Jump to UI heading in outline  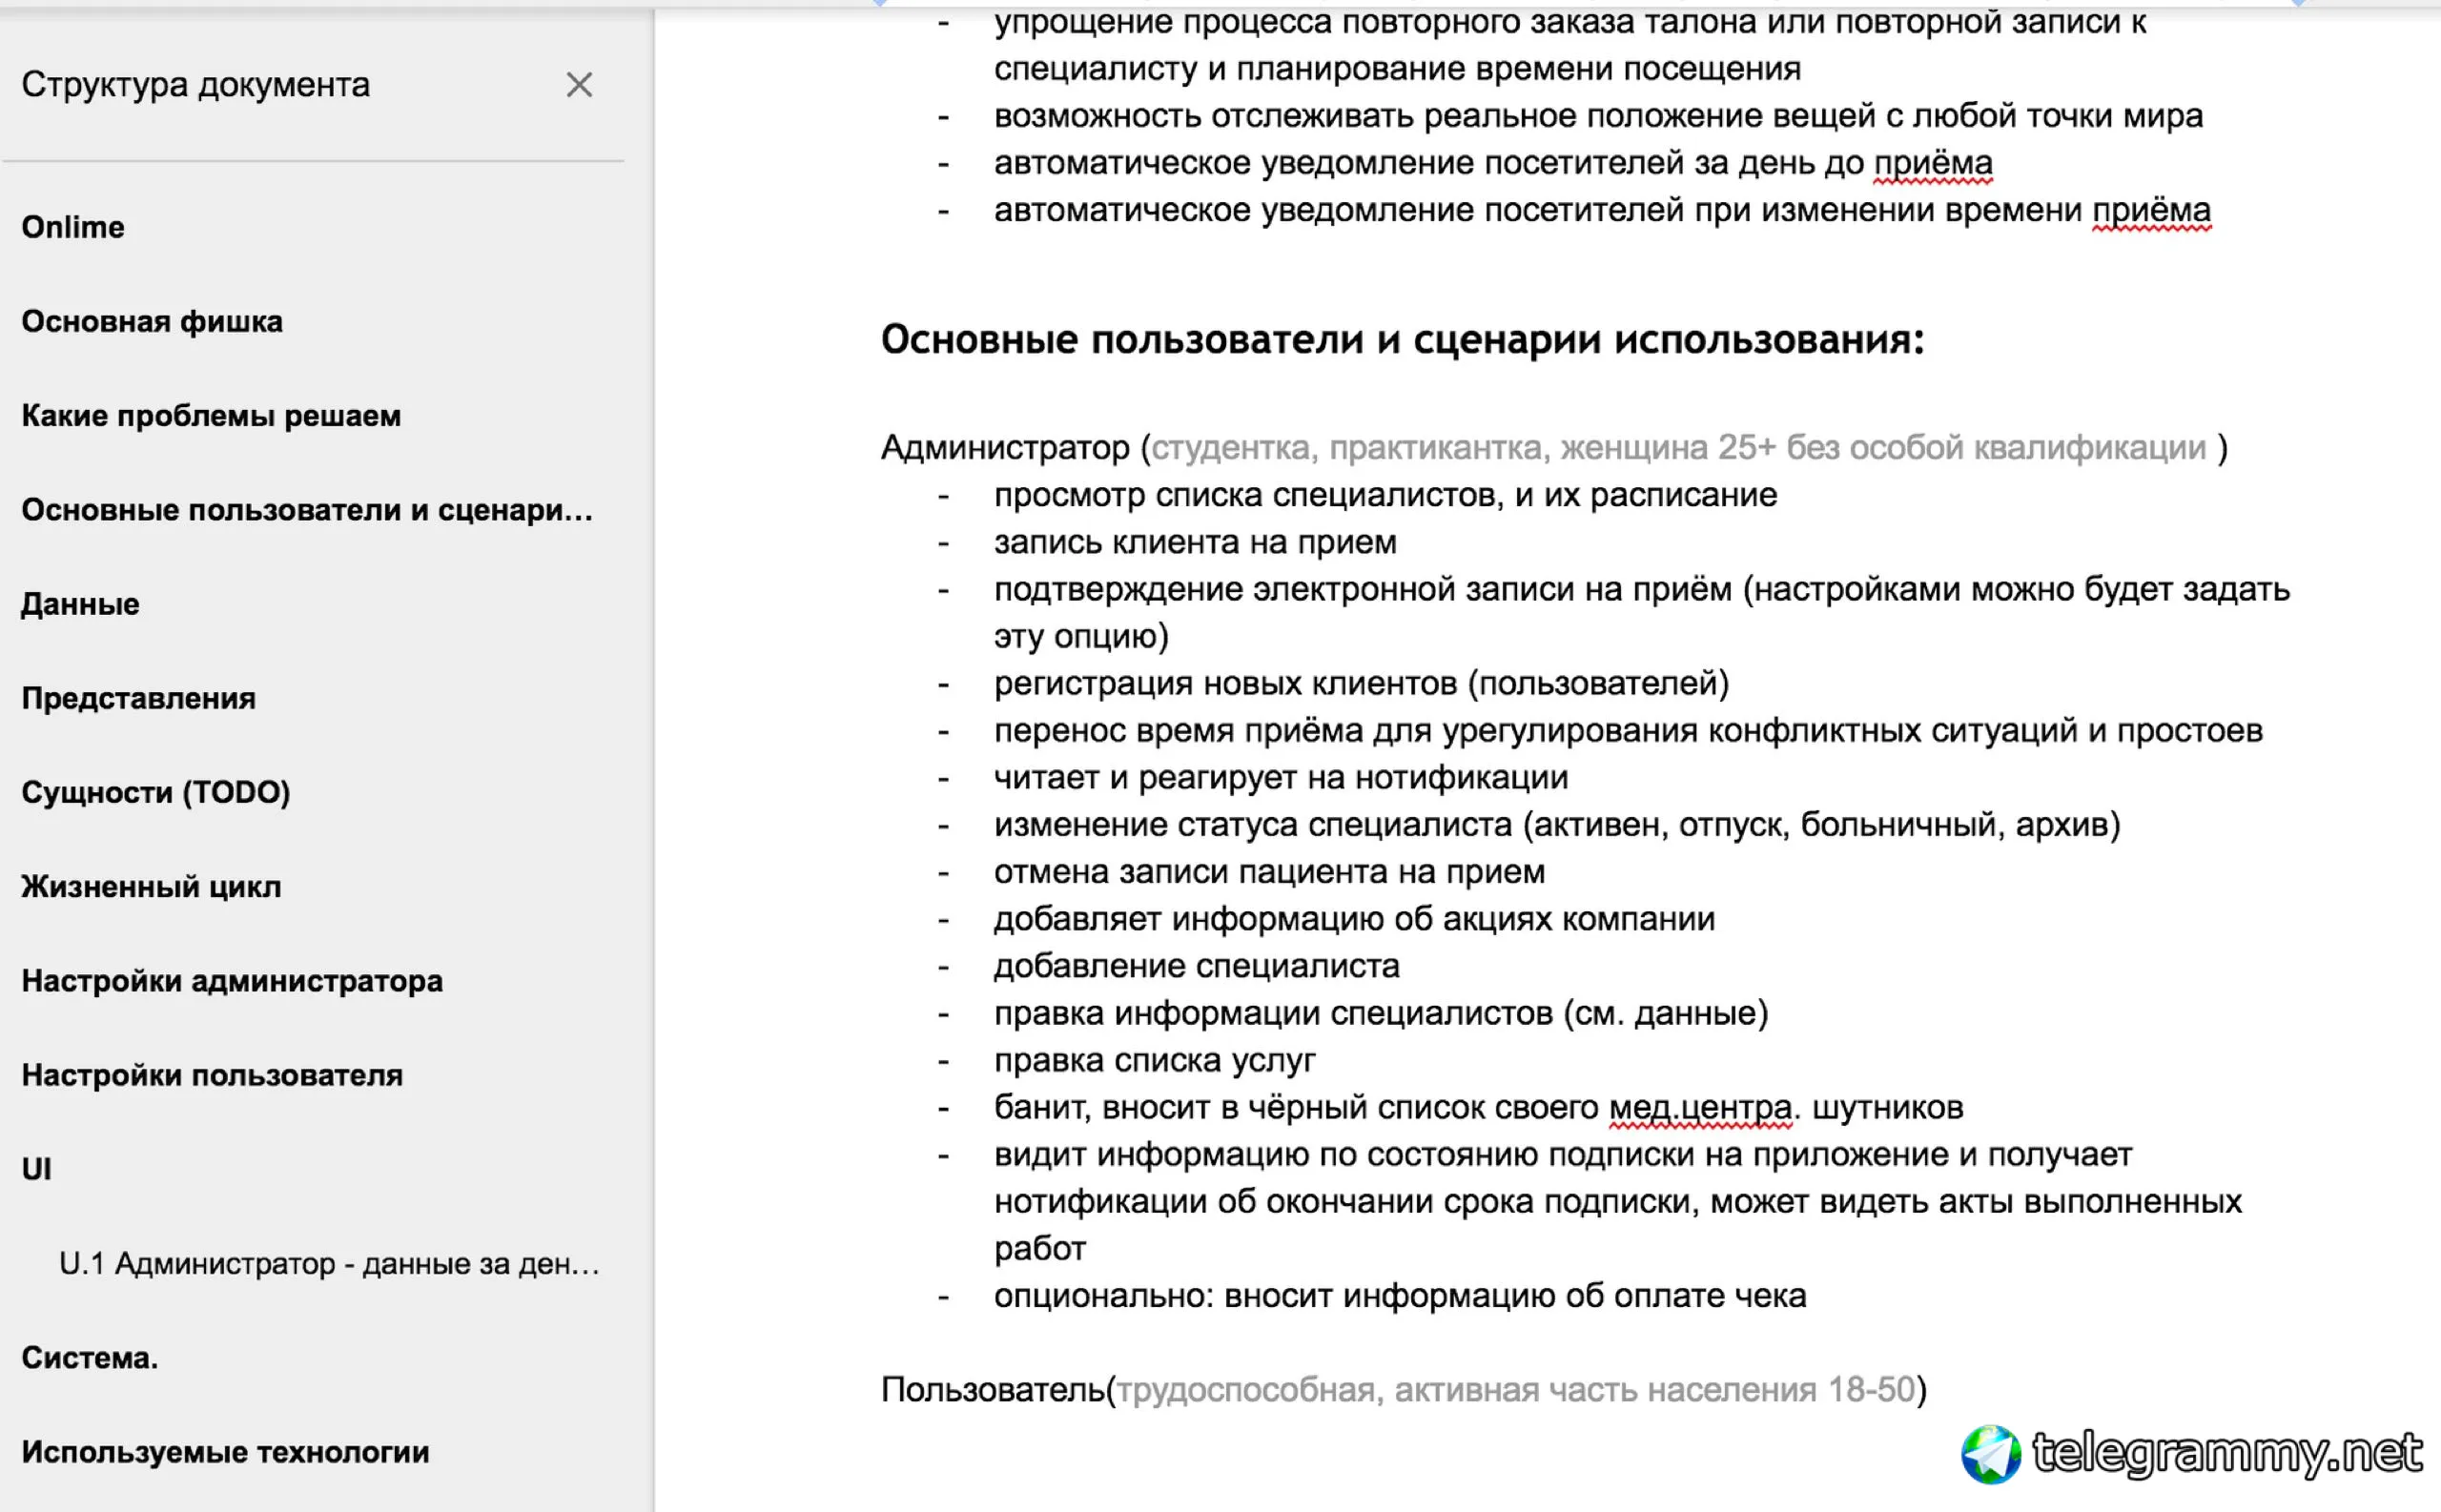(36, 1169)
